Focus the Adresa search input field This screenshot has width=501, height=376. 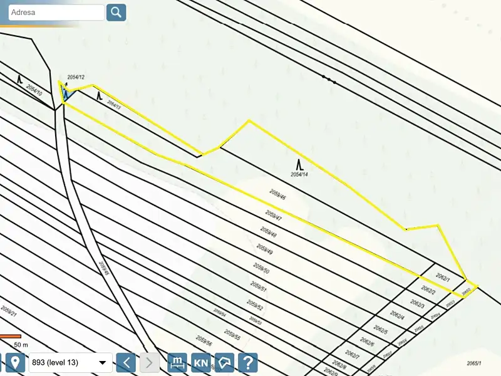(x=56, y=13)
